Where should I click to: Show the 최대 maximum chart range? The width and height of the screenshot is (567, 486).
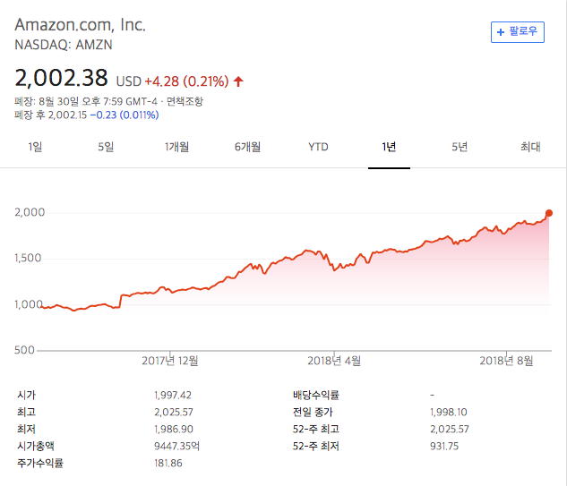click(530, 147)
